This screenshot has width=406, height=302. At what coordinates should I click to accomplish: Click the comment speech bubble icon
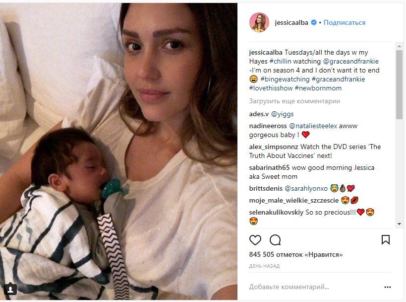coord(275,240)
